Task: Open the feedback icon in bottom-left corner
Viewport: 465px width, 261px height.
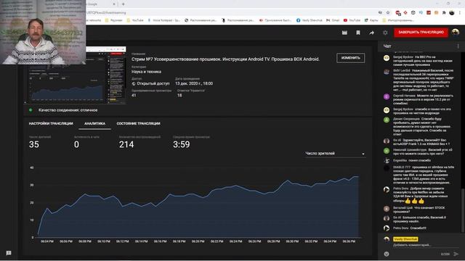Action: [x=9, y=253]
